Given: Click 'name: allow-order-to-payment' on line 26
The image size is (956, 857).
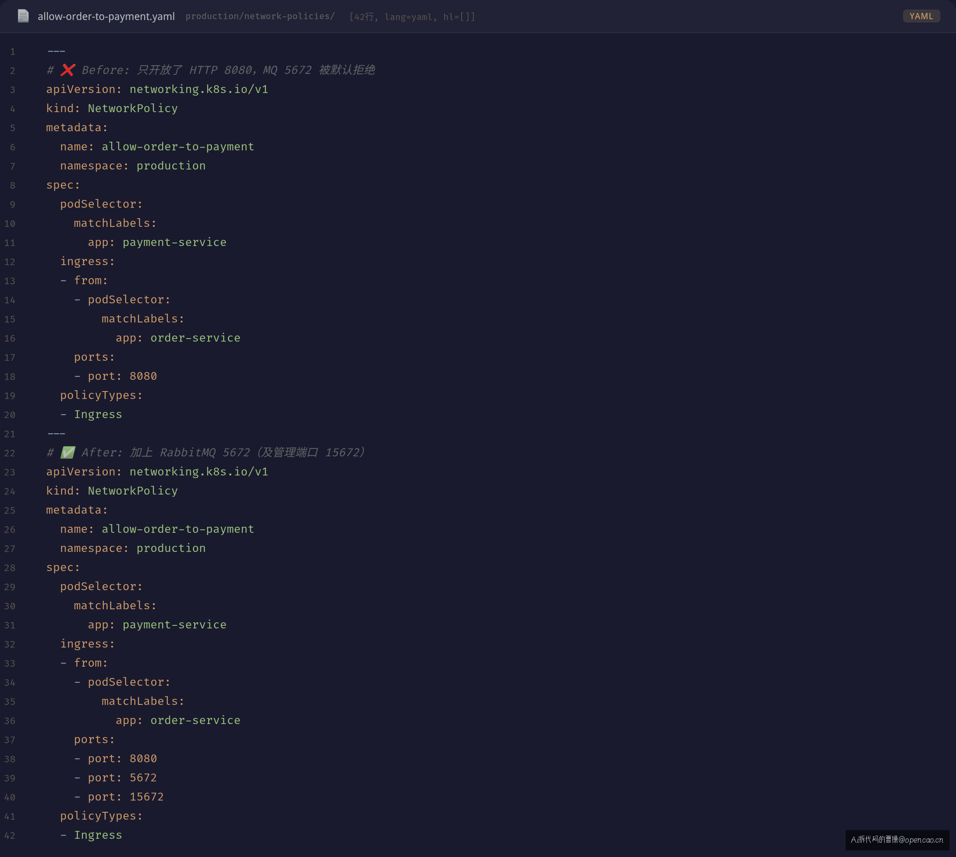Looking at the screenshot, I should tap(157, 529).
